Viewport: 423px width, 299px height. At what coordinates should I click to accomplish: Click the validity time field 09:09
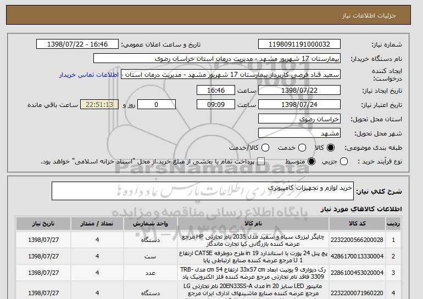tap(216, 105)
